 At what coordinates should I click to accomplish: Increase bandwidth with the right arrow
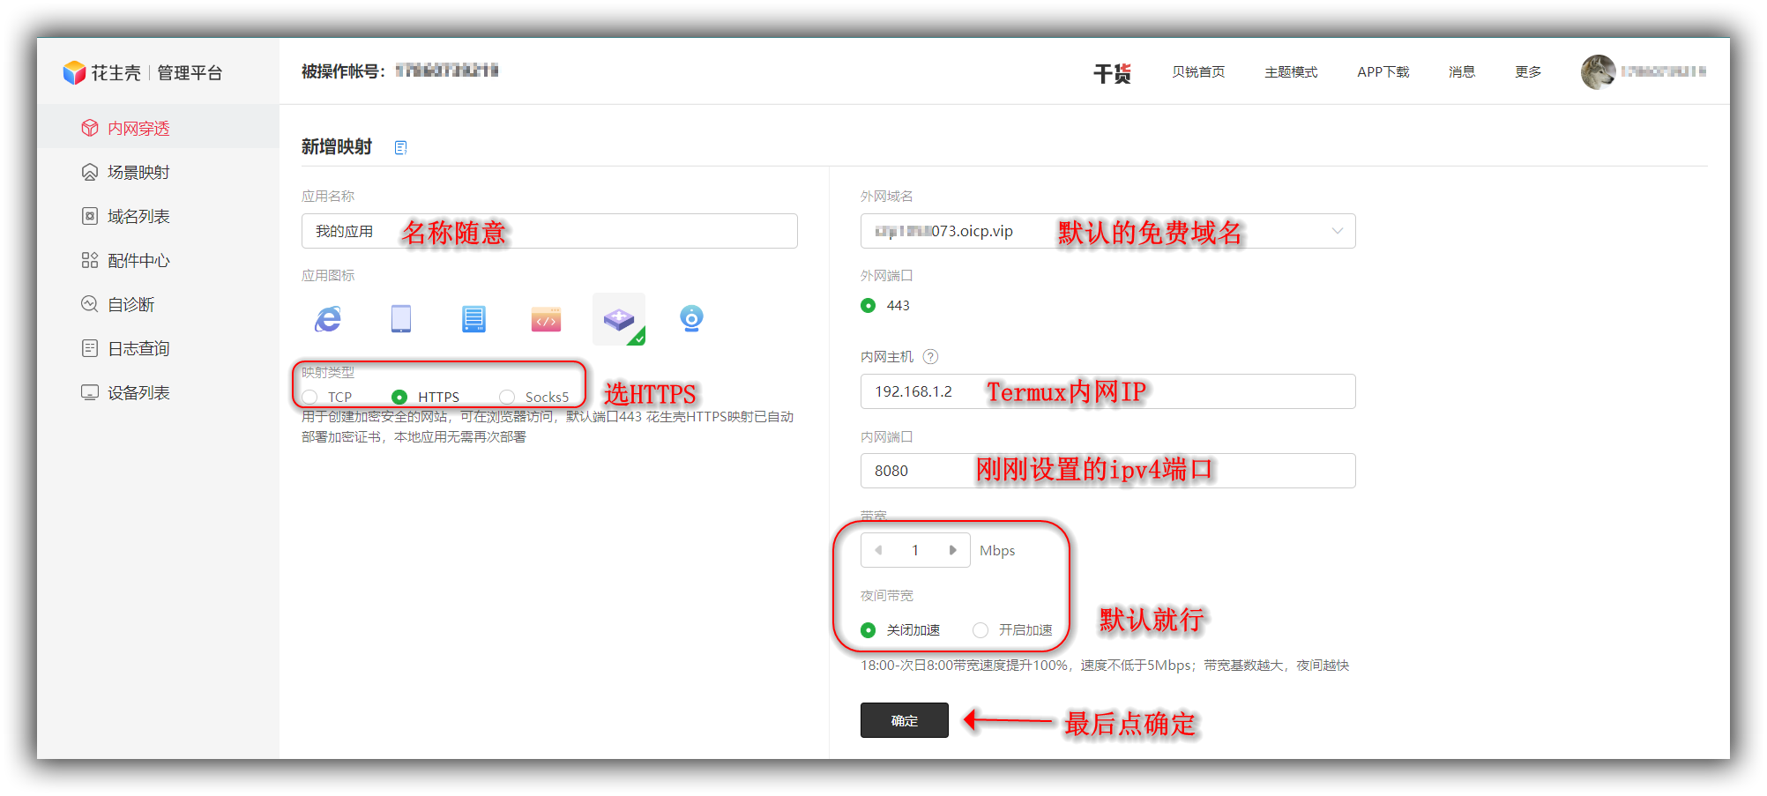[952, 550]
